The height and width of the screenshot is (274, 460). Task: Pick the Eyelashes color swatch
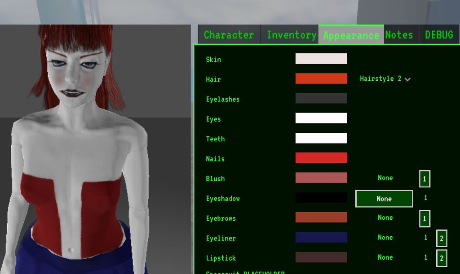[321, 98]
